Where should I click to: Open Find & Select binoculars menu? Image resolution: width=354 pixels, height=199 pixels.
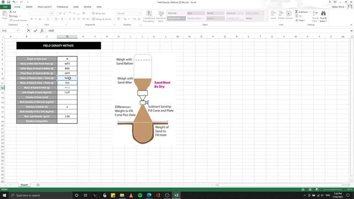point(323,16)
